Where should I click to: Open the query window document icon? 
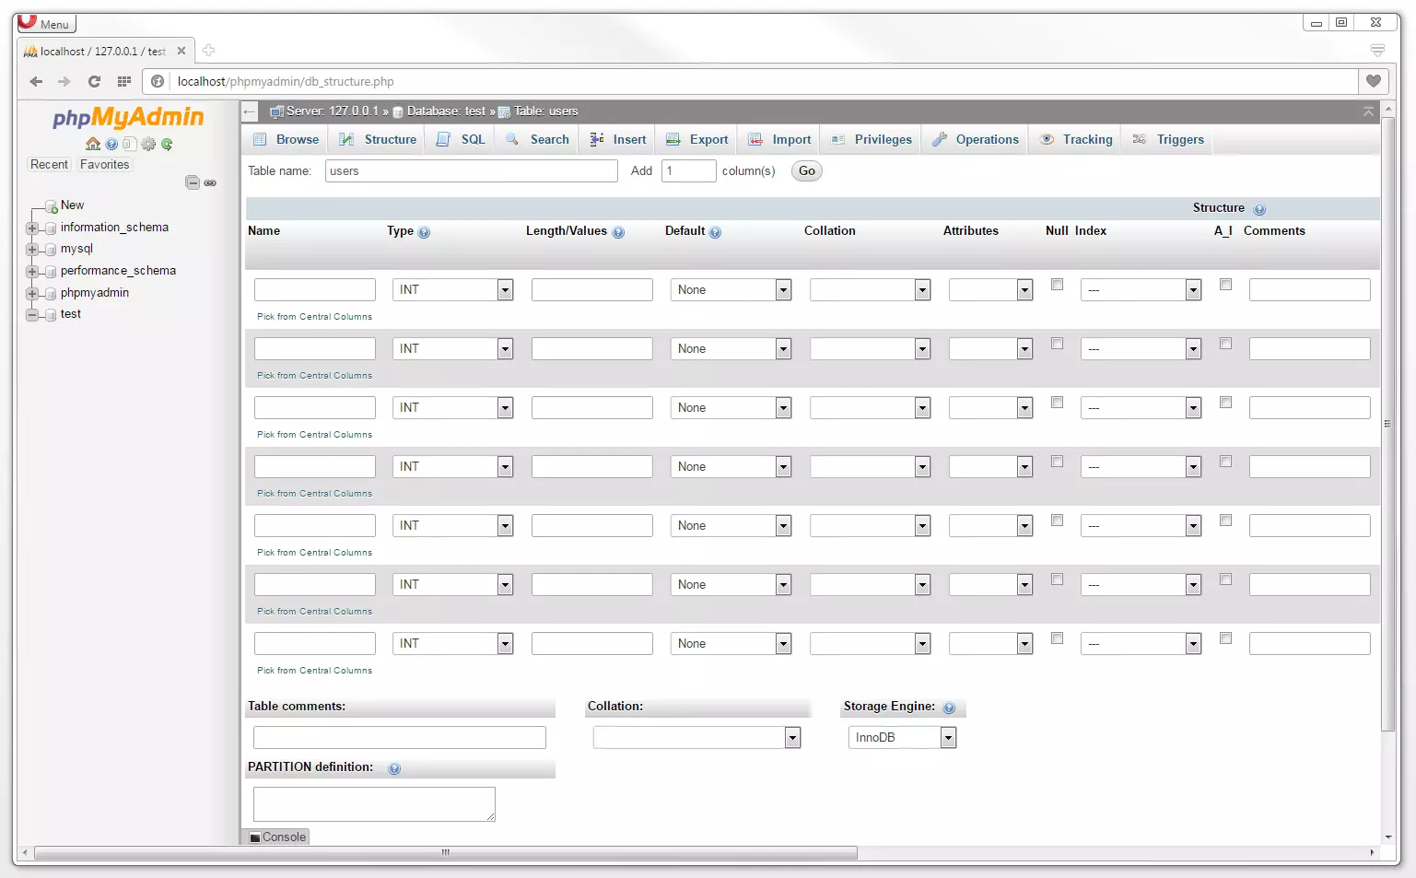(130, 144)
